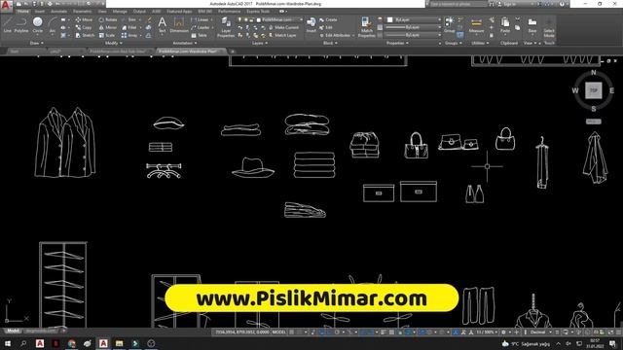Viewport: 623px width, 350px height.
Task: Click Match Layer button
Action: (x=282, y=35)
